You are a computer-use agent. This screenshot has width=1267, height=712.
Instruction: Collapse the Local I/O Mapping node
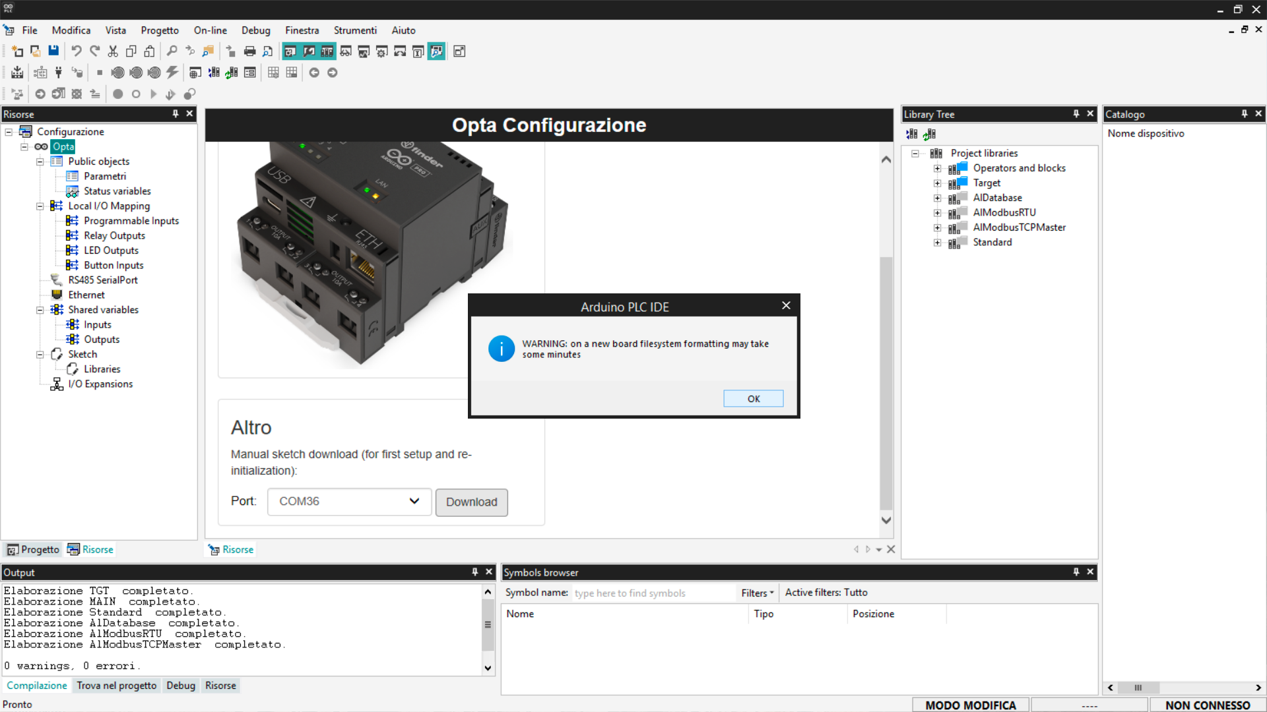click(40, 206)
